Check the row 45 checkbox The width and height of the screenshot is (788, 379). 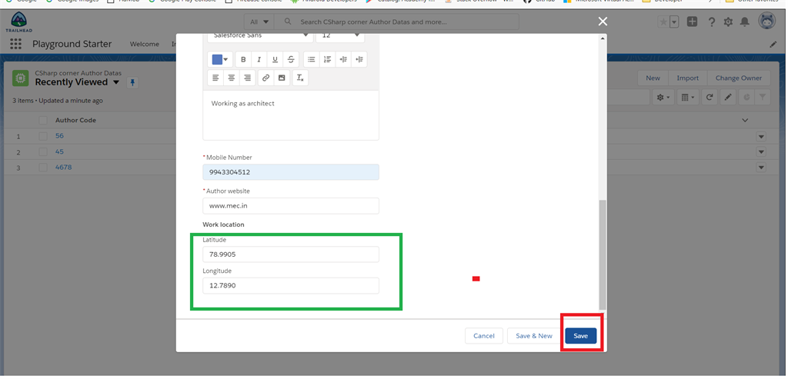43,151
